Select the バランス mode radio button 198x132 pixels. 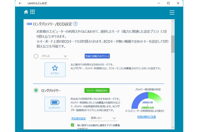pos(36,56)
